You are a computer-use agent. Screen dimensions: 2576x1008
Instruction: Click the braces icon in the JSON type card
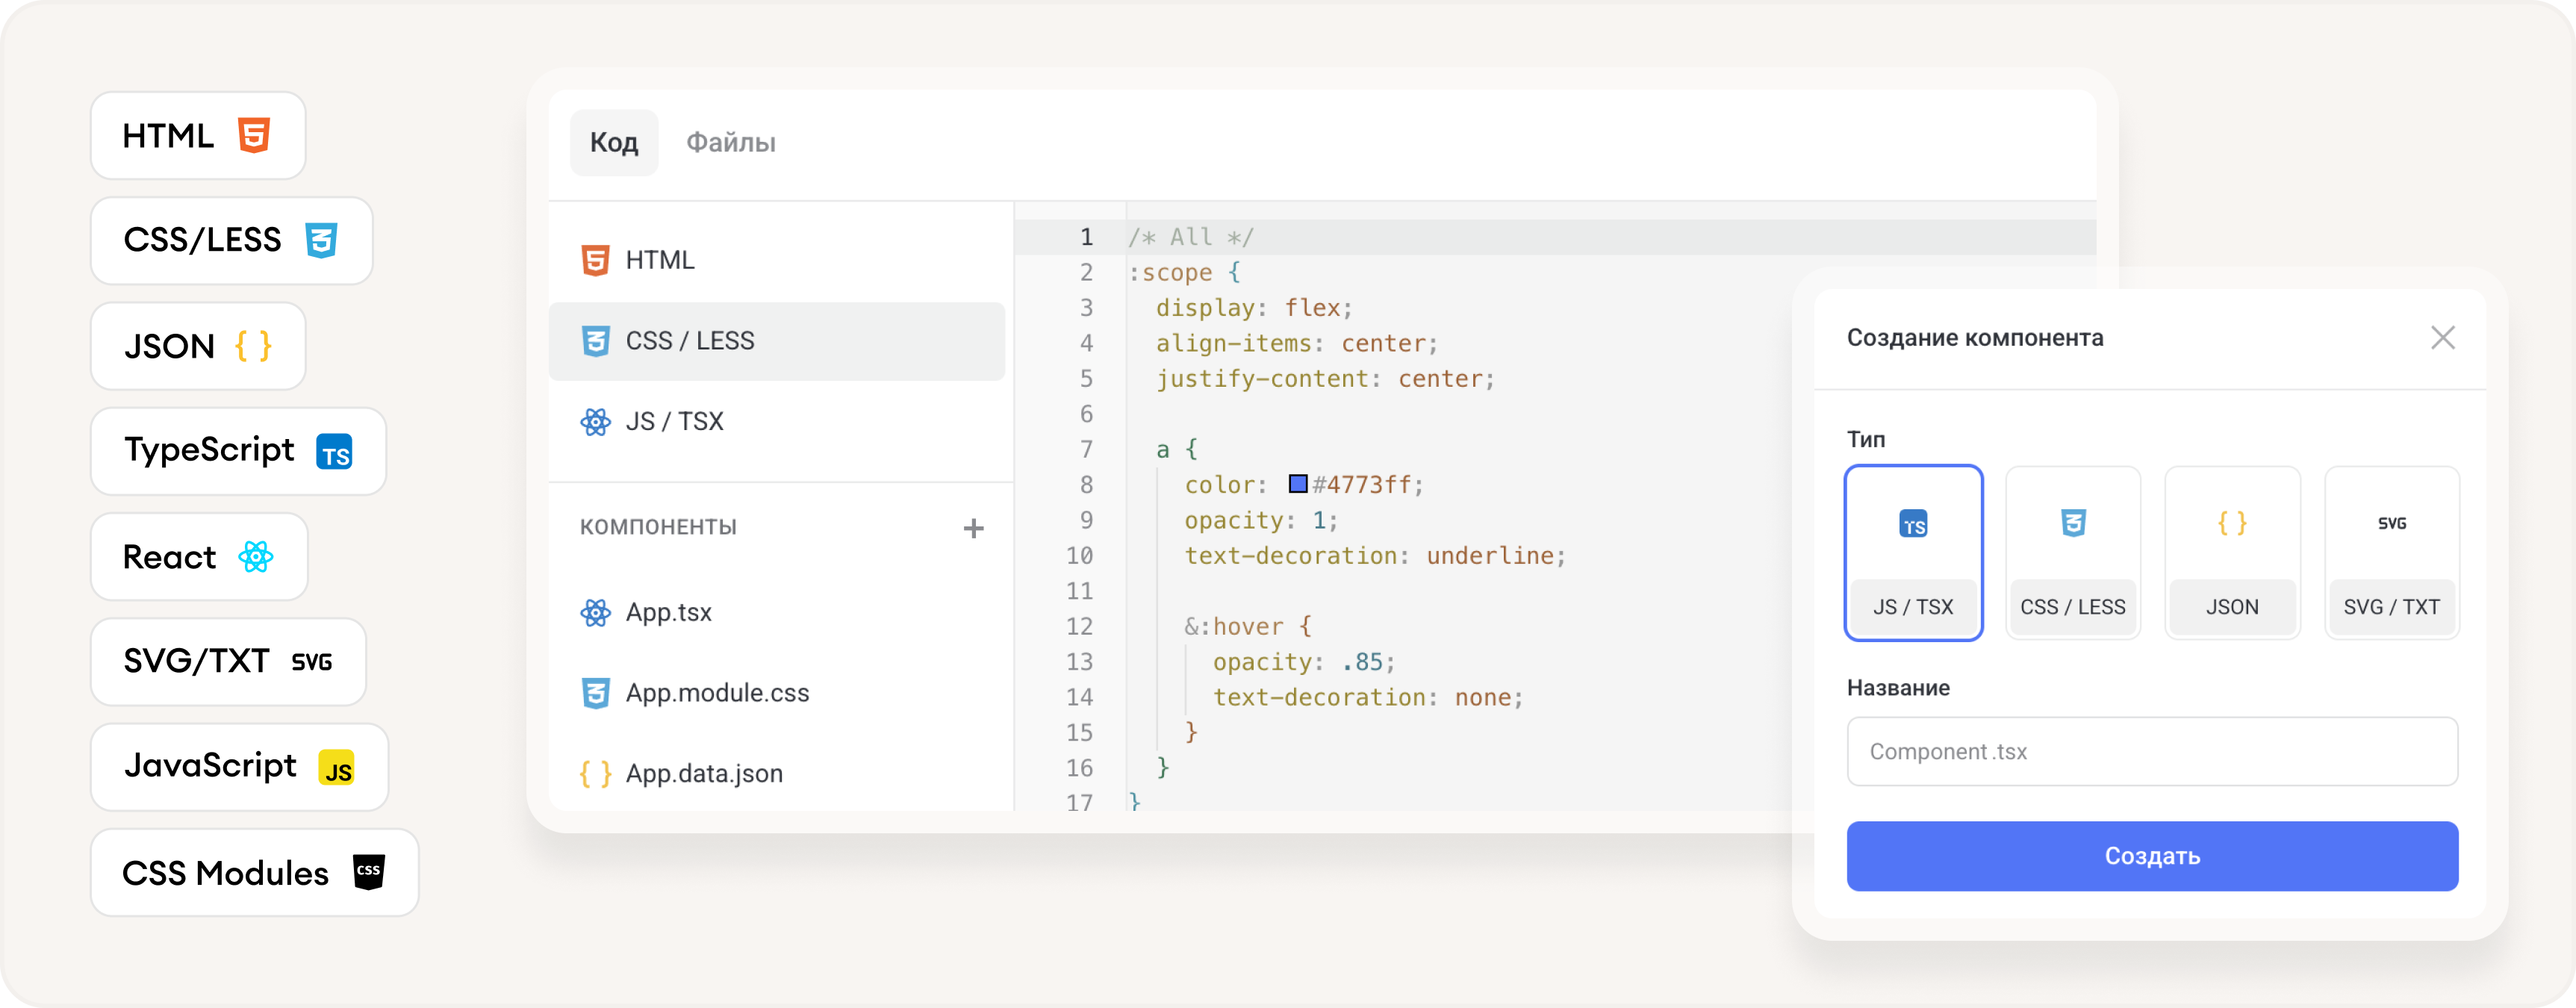point(2232,523)
